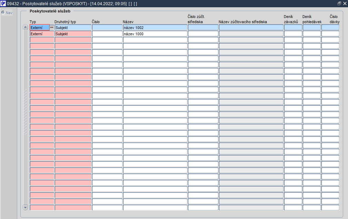The image size is (348, 219).
Task: Click Číslo field in the název 1000 row
Action: point(107,34)
